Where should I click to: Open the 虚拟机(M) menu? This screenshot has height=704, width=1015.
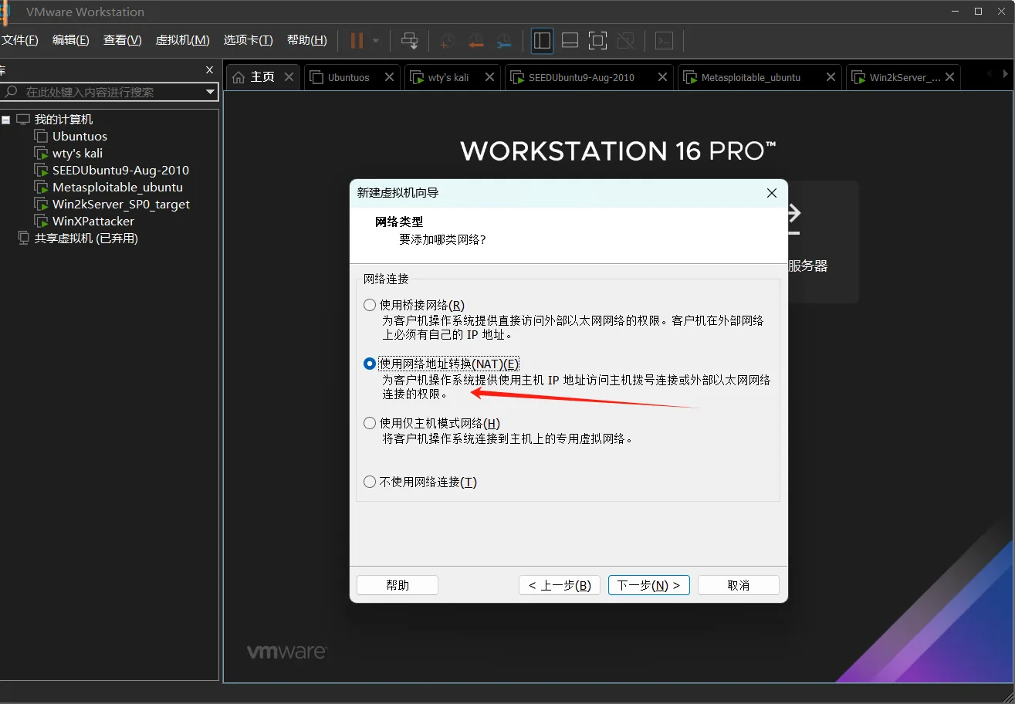point(182,40)
